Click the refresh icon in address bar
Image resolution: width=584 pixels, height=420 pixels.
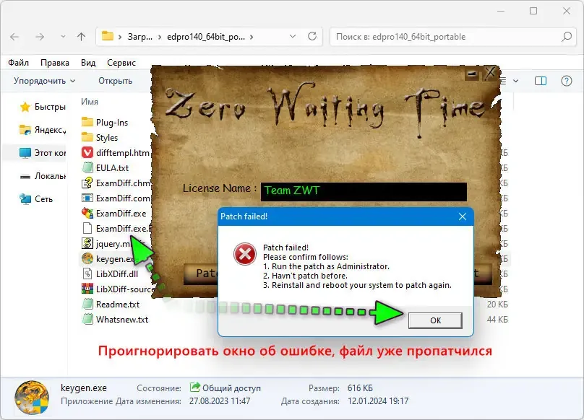point(312,37)
